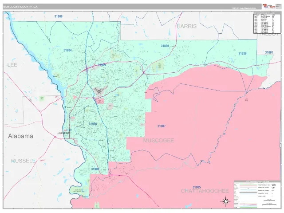The width and height of the screenshot is (284, 213).
Task: Click the airport runway symbol
Action: (x=101, y=90)
